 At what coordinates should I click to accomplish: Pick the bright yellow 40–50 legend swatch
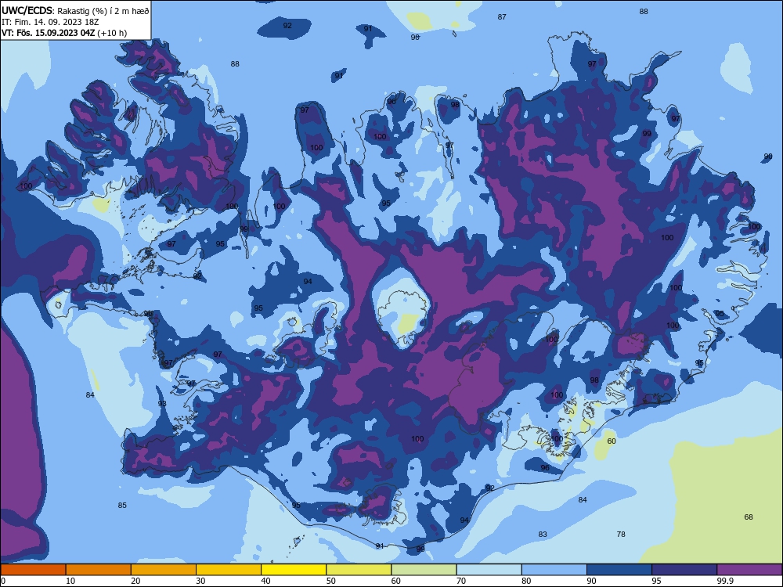[294, 570]
